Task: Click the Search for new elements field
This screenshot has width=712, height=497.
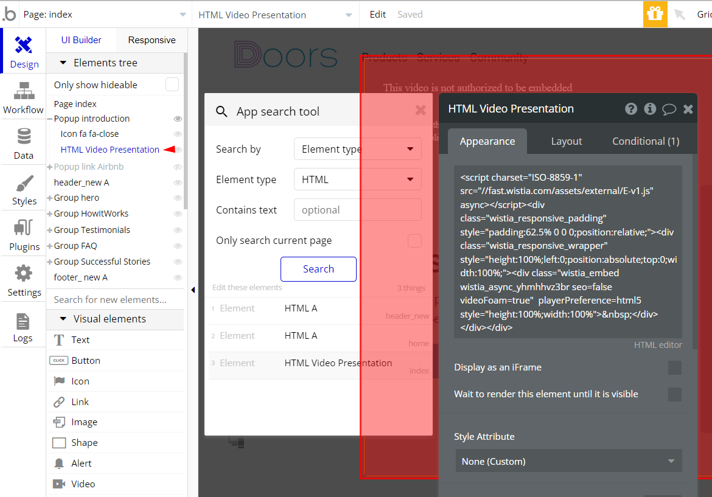Action: coord(116,299)
